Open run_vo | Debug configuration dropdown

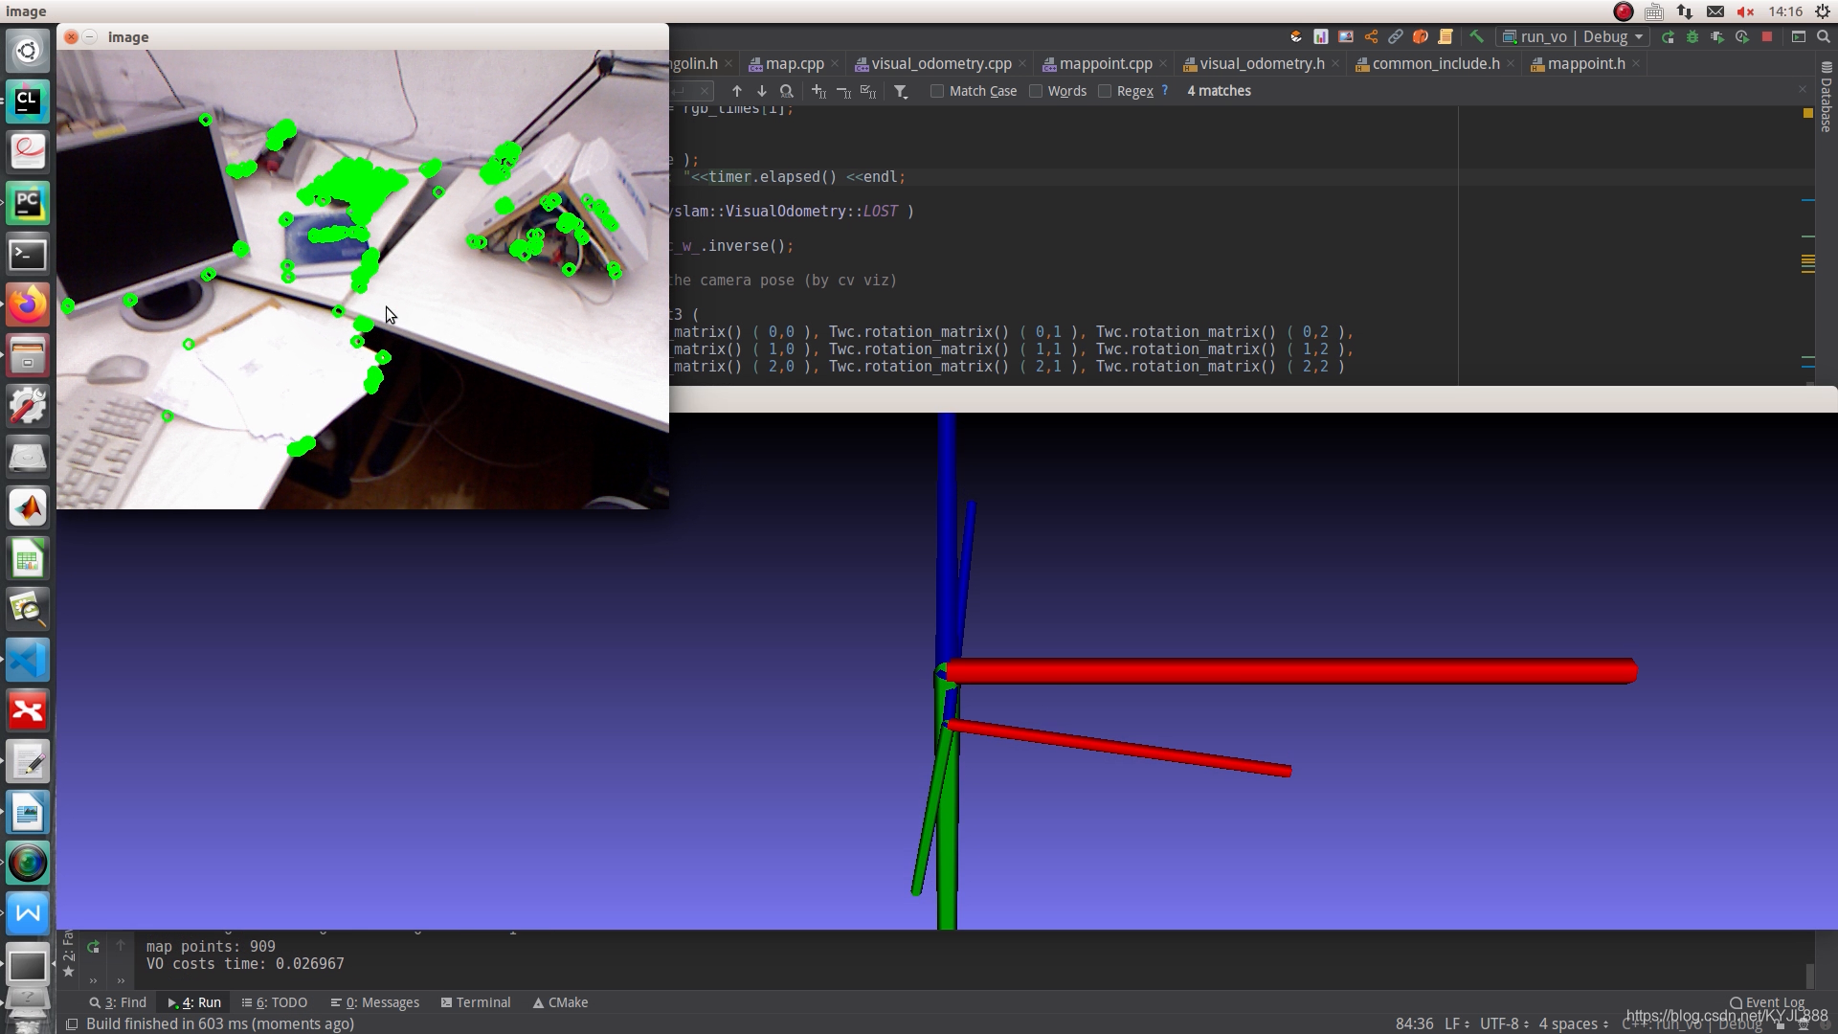[x=1574, y=36]
